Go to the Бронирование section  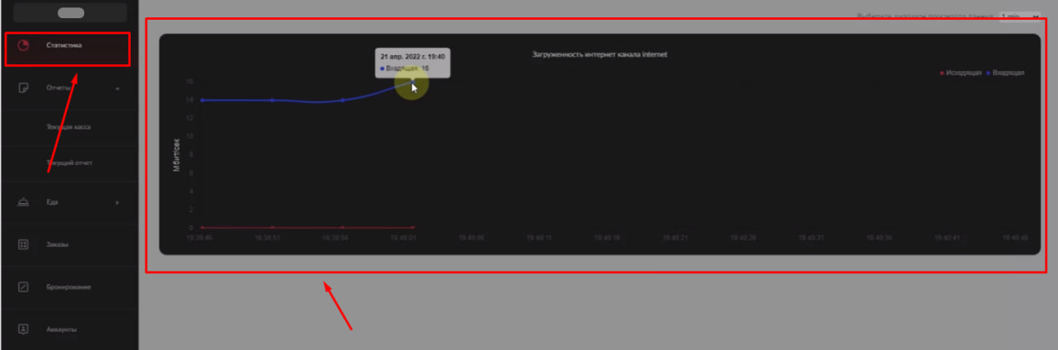coord(69,287)
